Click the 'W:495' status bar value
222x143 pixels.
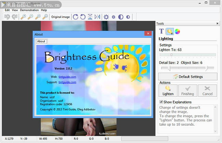tap(43, 139)
